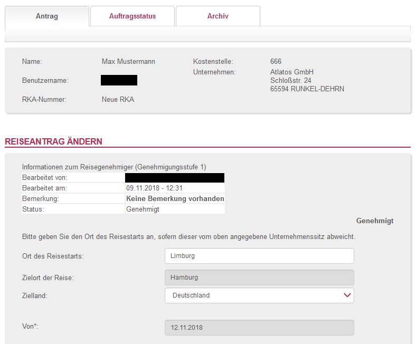Click the Zielort der Reise Hamburg field

[259, 278]
